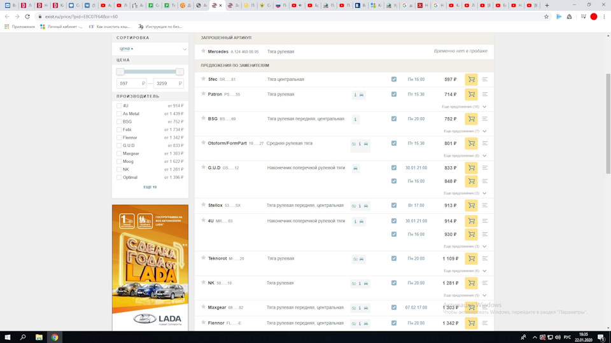The width and height of the screenshot is (611, 343).
Task: Star the Patron row as favorite
Action: pyautogui.click(x=203, y=94)
